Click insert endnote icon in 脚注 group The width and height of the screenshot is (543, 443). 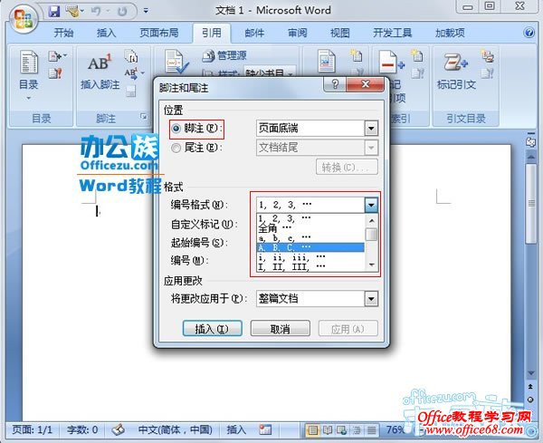point(131,56)
